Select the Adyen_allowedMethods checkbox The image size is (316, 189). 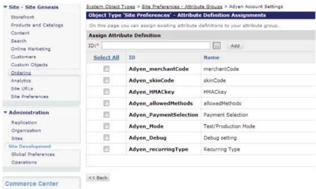point(106,103)
